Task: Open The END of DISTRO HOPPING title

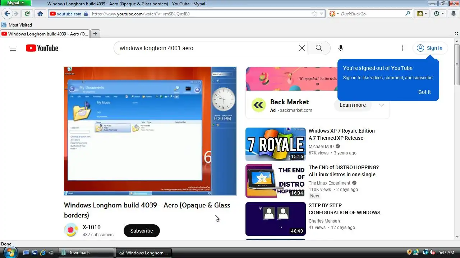Action: coord(344,171)
